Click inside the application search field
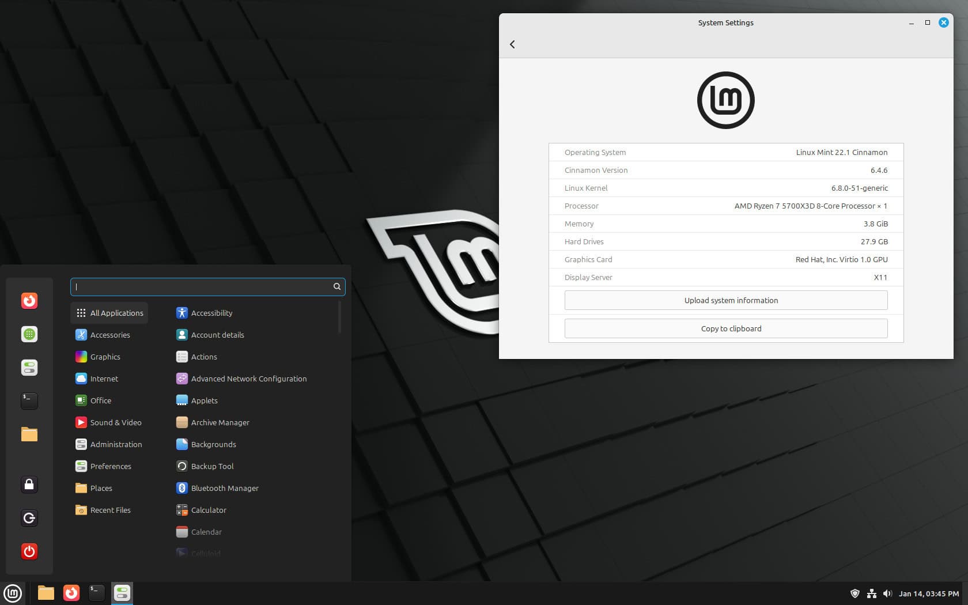The image size is (968, 605). (x=207, y=286)
